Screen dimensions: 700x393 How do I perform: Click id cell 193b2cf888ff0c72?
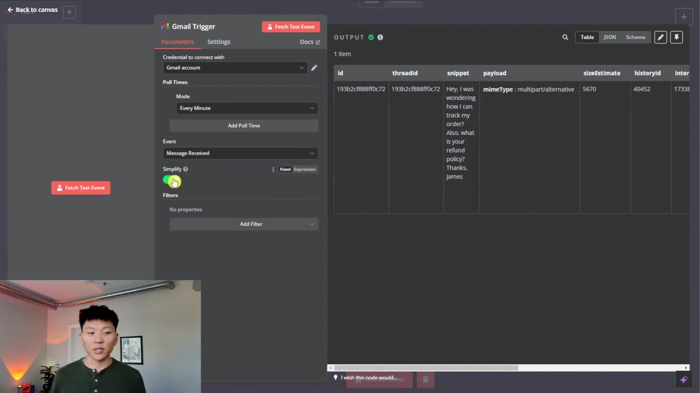pos(361,89)
